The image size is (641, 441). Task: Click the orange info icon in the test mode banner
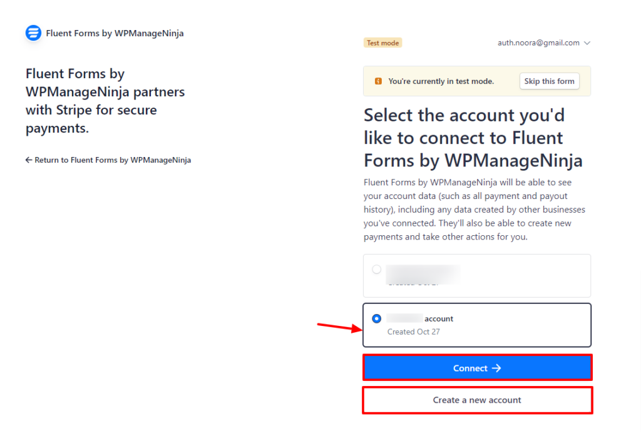tap(378, 81)
